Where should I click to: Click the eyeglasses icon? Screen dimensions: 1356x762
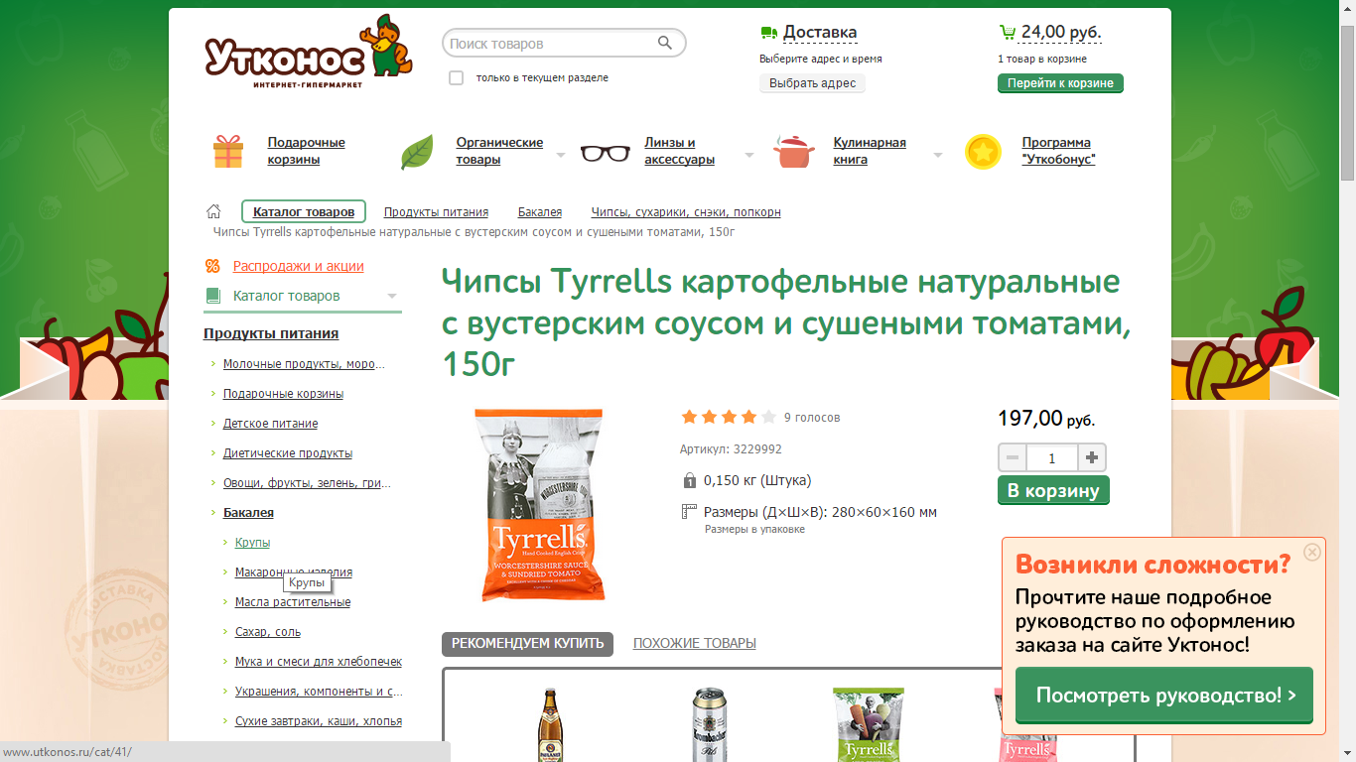pos(606,153)
